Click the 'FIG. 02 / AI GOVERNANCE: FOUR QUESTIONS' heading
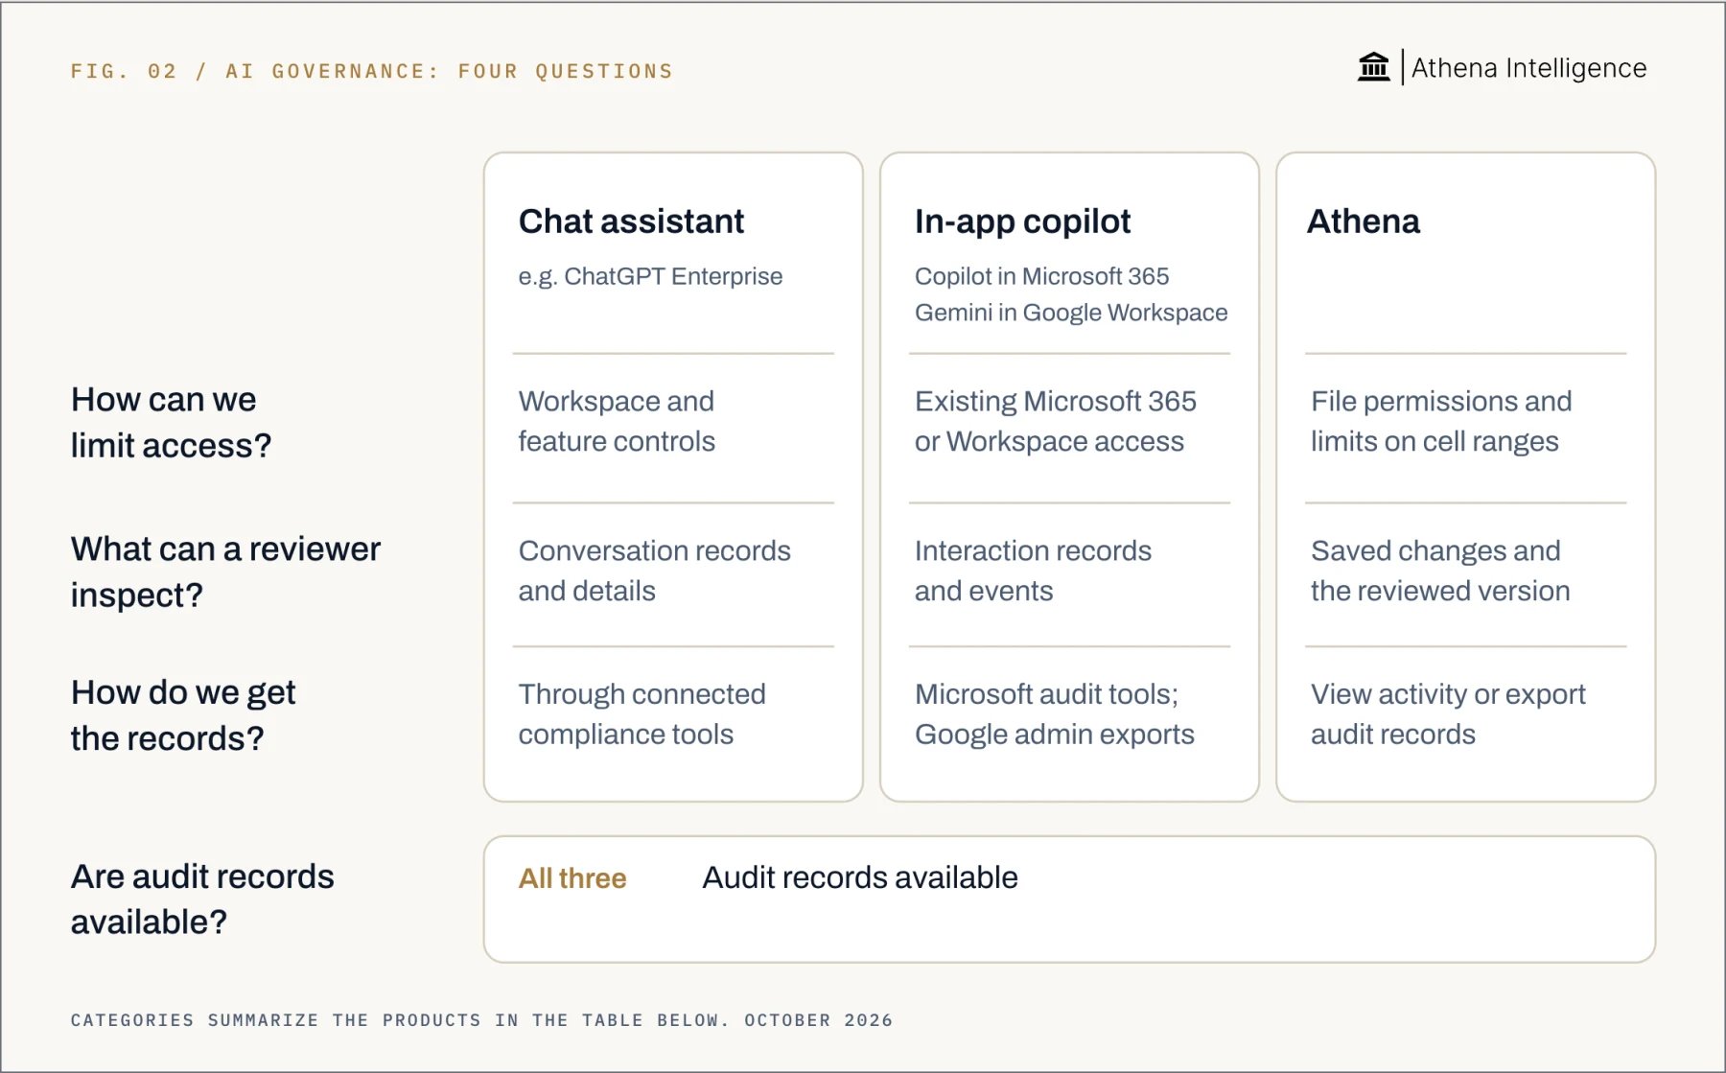The height and width of the screenshot is (1073, 1726). (372, 71)
